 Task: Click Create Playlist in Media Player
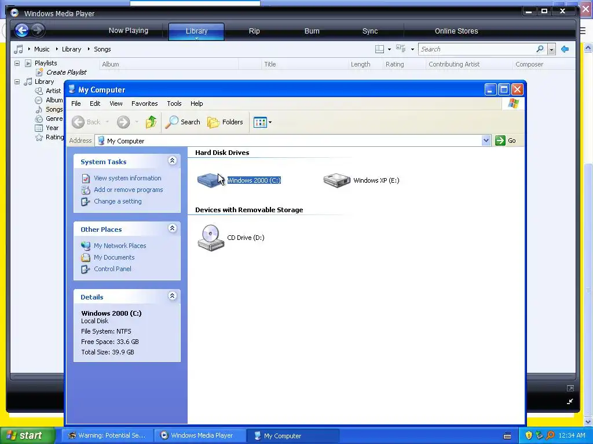click(x=66, y=72)
